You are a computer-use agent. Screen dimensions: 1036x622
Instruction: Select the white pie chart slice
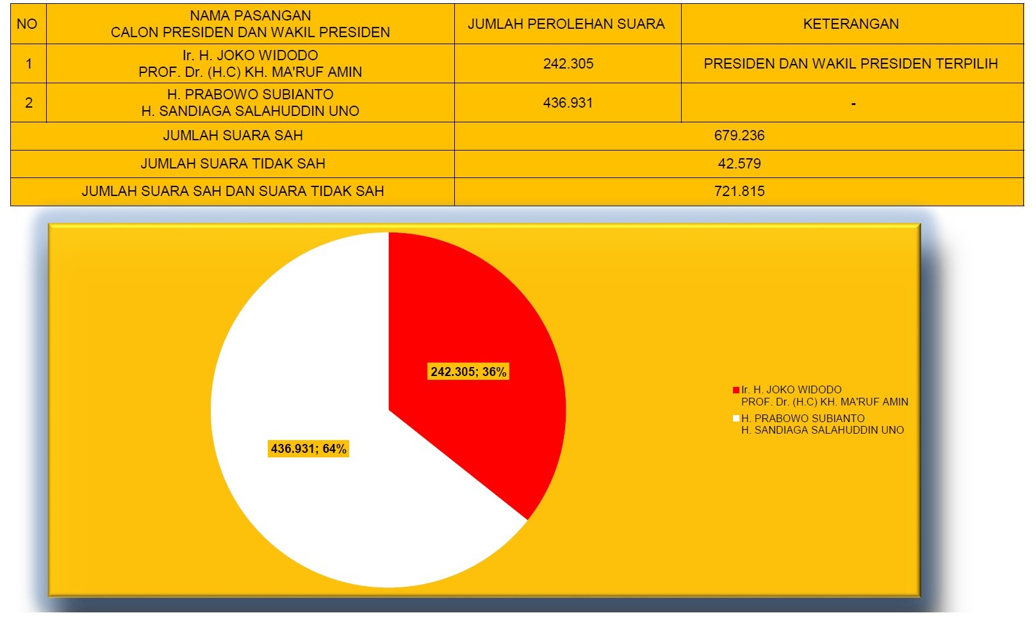pyautogui.click(x=320, y=500)
